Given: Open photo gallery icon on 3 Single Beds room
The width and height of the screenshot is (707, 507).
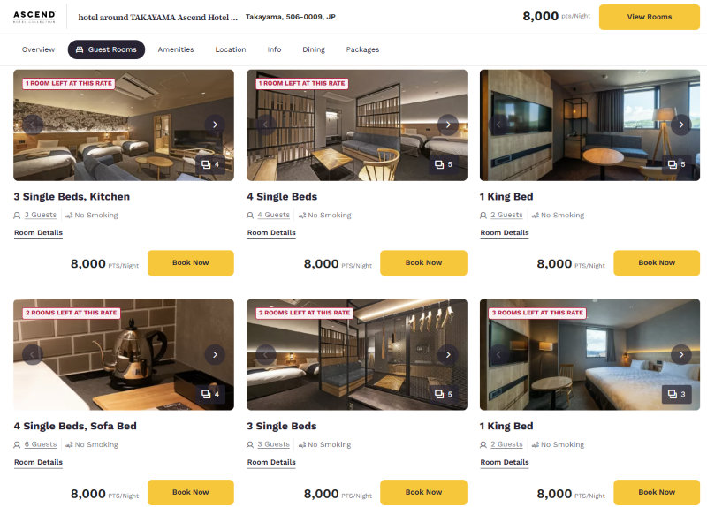Looking at the screenshot, I should 444,394.
